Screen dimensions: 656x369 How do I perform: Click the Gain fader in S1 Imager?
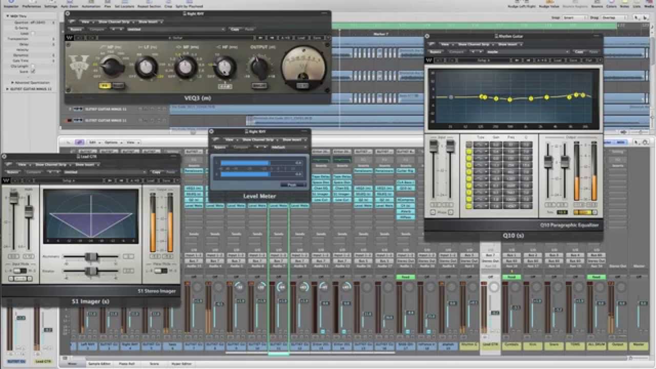[14, 198]
